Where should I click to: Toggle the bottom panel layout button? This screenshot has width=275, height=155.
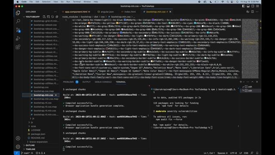[x=248, y=6]
